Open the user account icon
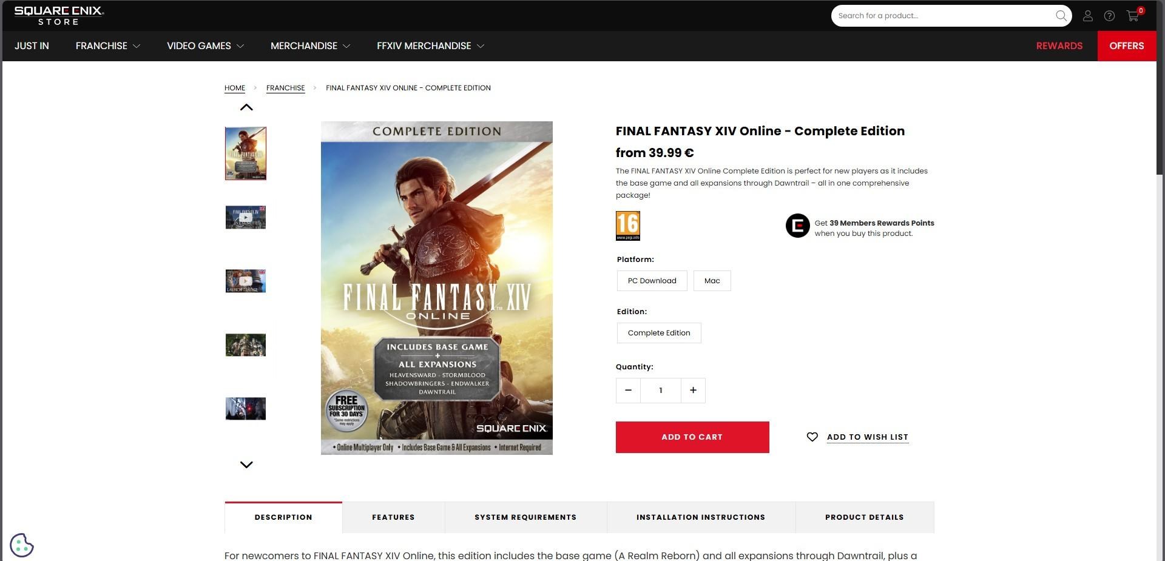The image size is (1165, 561). 1087,16
